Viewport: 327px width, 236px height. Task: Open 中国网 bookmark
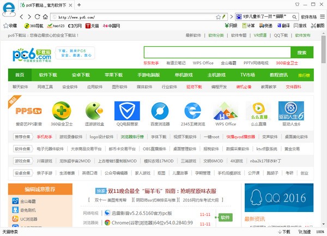pyautogui.click(x=111, y=26)
